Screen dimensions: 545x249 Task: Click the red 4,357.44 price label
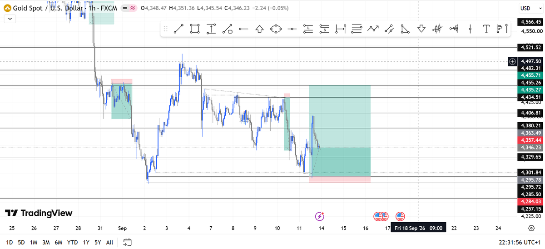coord(530,140)
